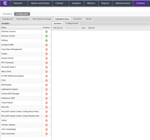
Task: Click red disabled icon for VMware vSphere
Action: tap(46, 125)
